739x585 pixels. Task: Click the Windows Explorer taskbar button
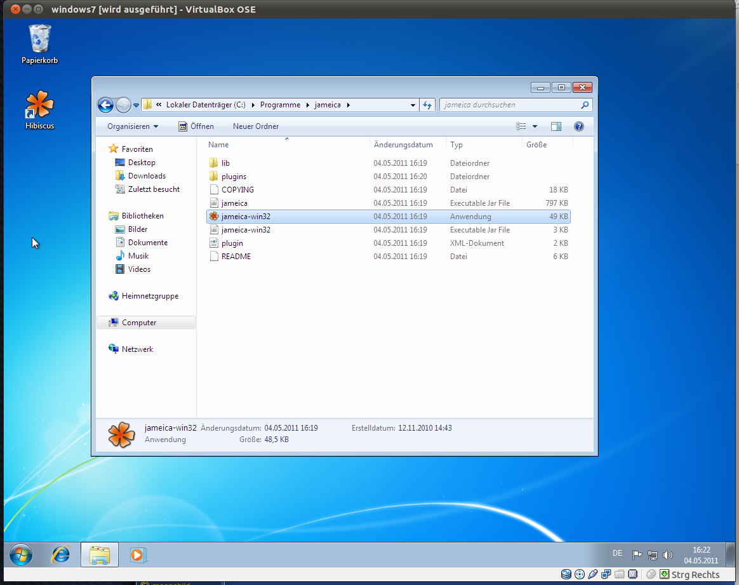(100, 555)
